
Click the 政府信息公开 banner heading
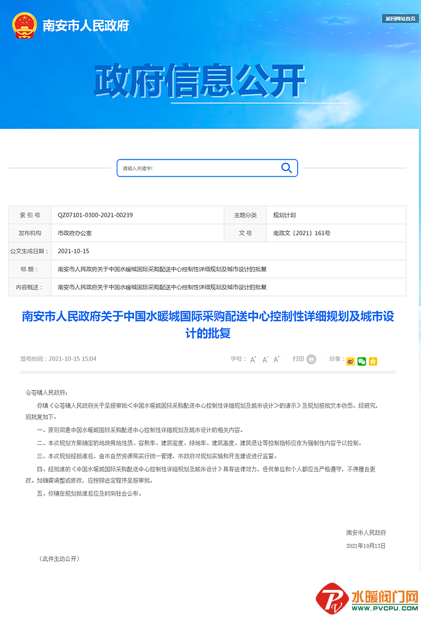[200, 81]
